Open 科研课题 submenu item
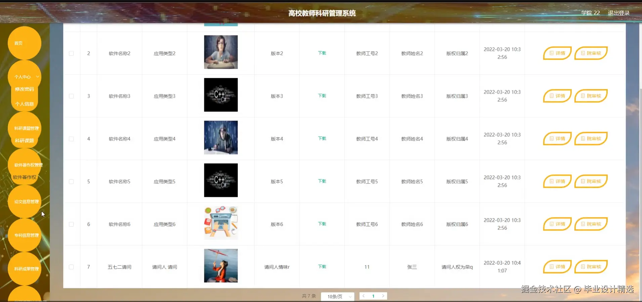Image resolution: width=642 pixels, height=302 pixels. tap(24, 140)
